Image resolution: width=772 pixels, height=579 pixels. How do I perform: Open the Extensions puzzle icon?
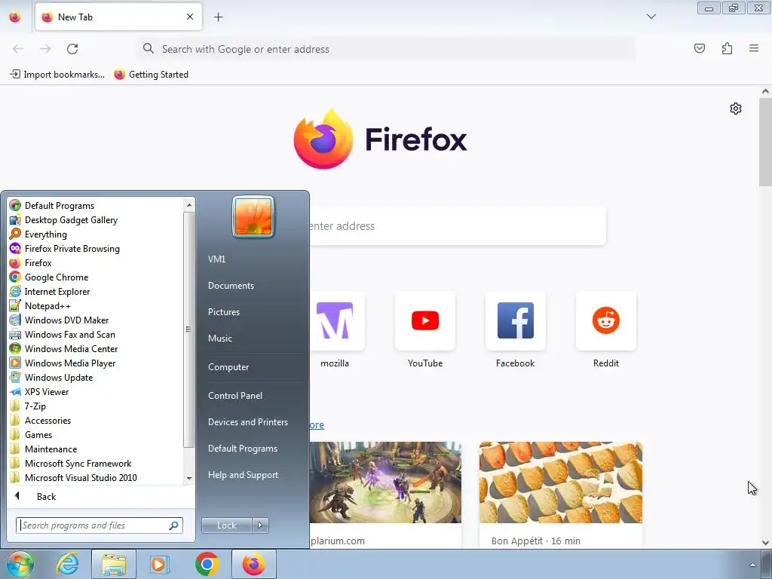point(727,48)
